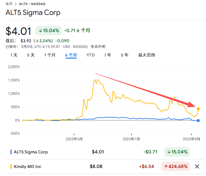Switch chart to YTD range
This screenshot has height=176, width=206.
click(x=90, y=55)
